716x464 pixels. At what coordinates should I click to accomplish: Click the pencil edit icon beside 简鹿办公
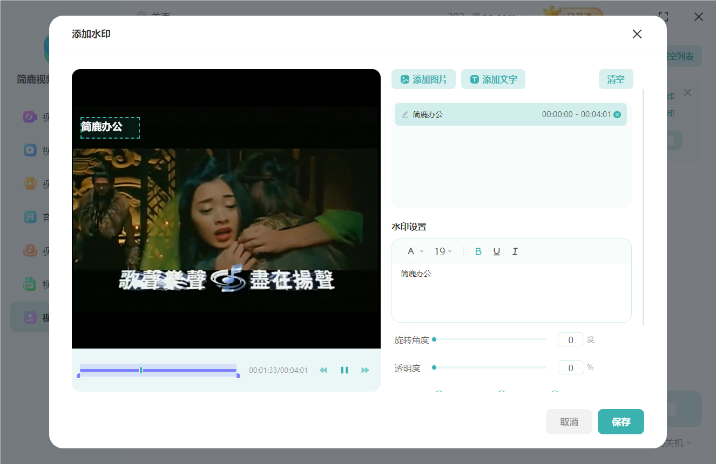[x=405, y=114]
